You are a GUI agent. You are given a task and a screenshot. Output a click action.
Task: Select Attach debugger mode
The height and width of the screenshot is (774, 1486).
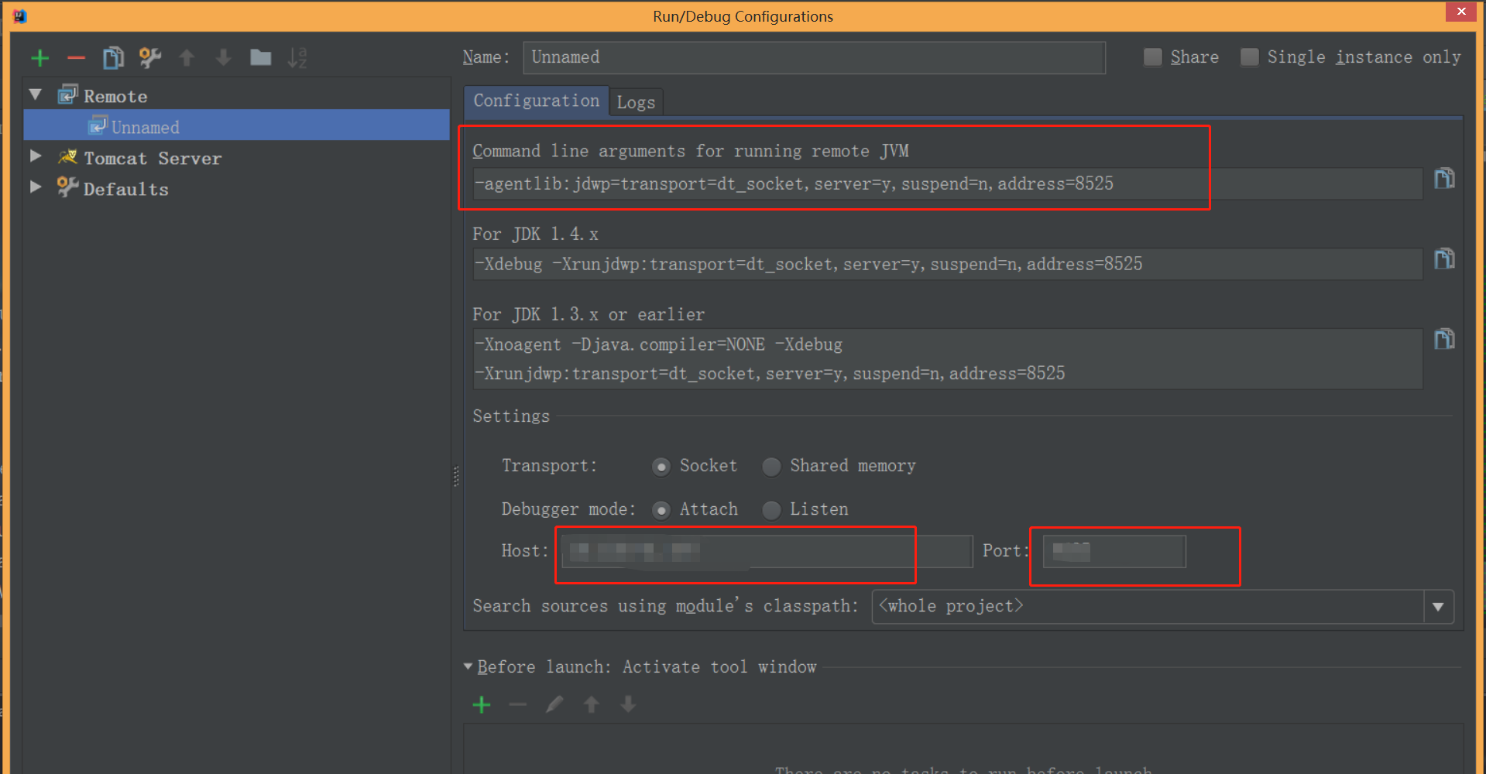661,510
